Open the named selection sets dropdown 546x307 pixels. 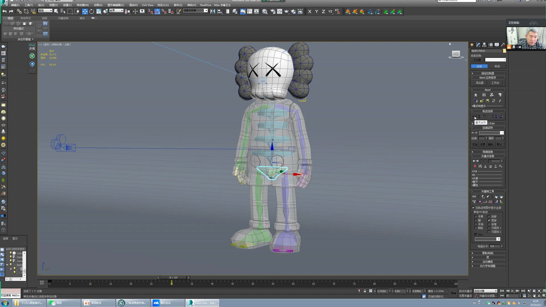[195, 11]
